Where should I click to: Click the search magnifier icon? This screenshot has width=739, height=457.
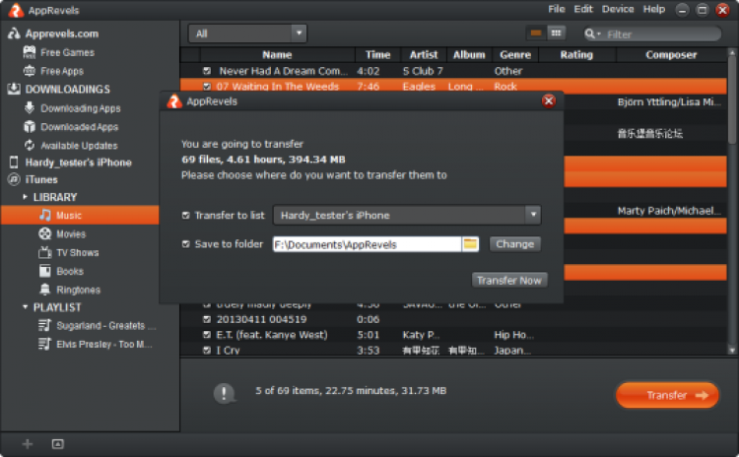(589, 33)
